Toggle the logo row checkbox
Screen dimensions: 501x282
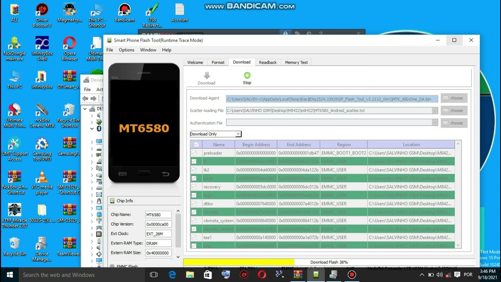click(194, 195)
